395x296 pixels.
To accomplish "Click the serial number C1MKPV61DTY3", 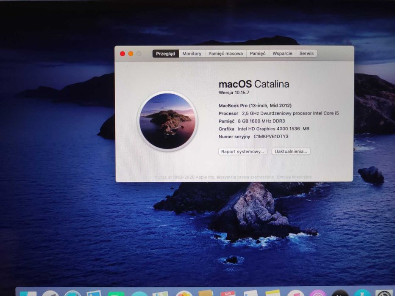I will tap(271, 137).
